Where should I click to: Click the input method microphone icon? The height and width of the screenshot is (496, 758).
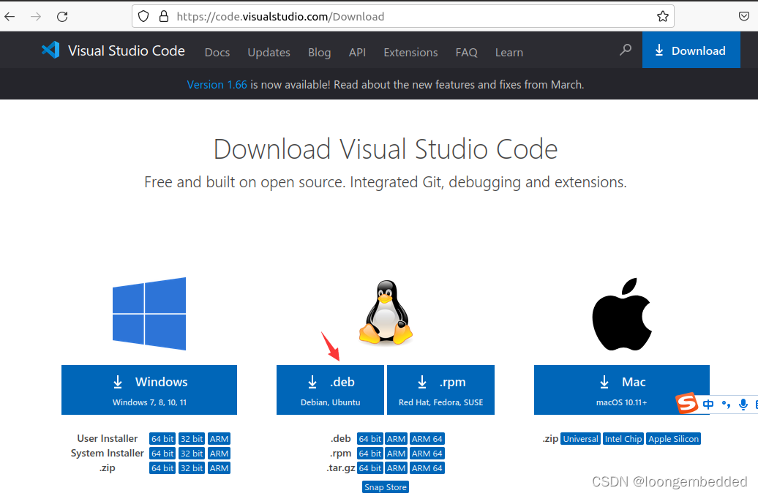pos(743,404)
